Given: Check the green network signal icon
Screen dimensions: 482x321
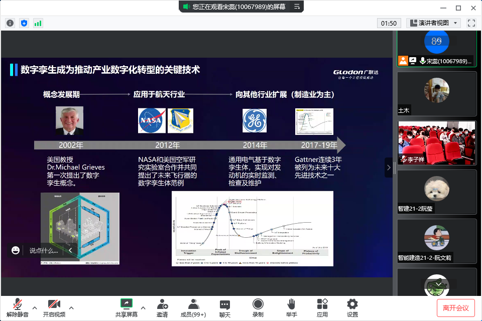Looking at the screenshot, I should point(38,23).
